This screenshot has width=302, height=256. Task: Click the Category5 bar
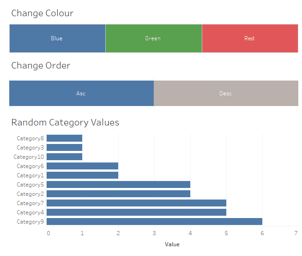coord(119,185)
